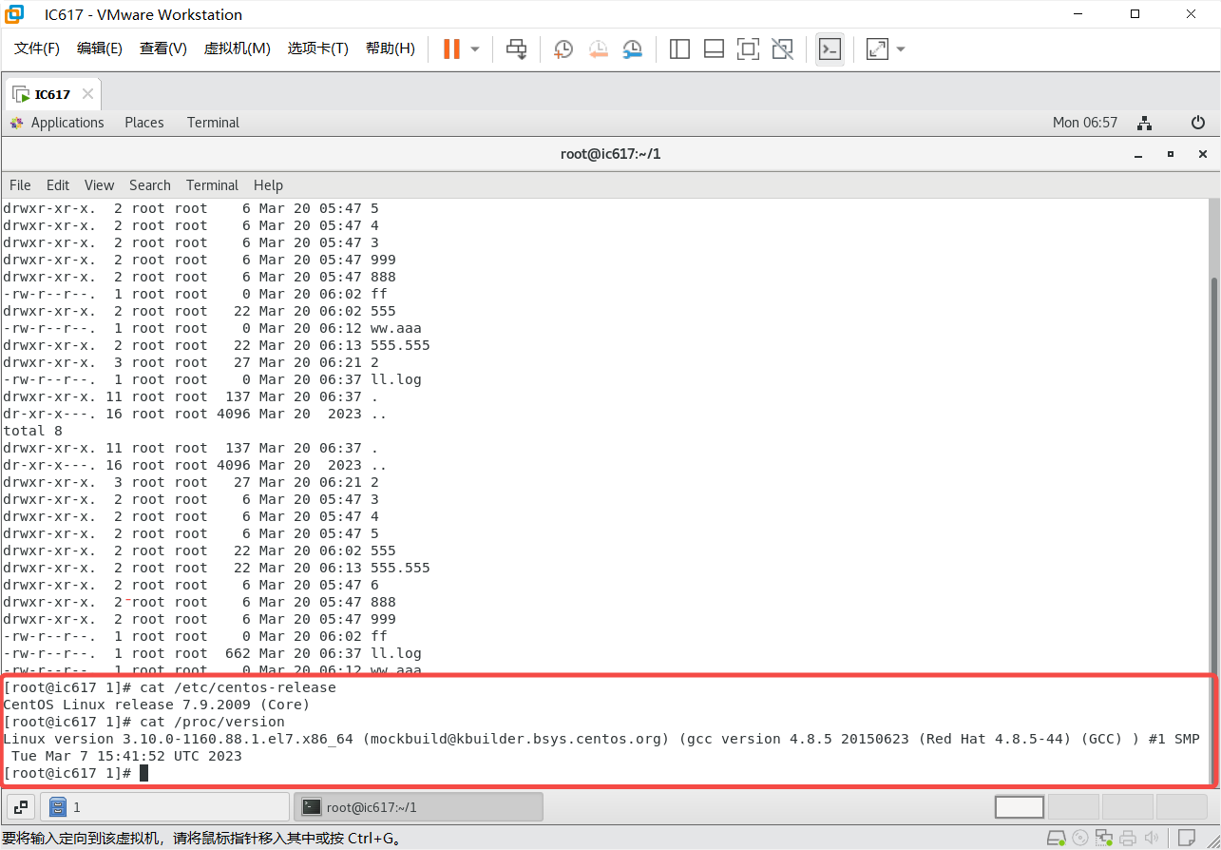Image resolution: width=1221 pixels, height=850 pixels.
Task: Minimize the root@ic617 terminal window
Action: (x=1138, y=154)
